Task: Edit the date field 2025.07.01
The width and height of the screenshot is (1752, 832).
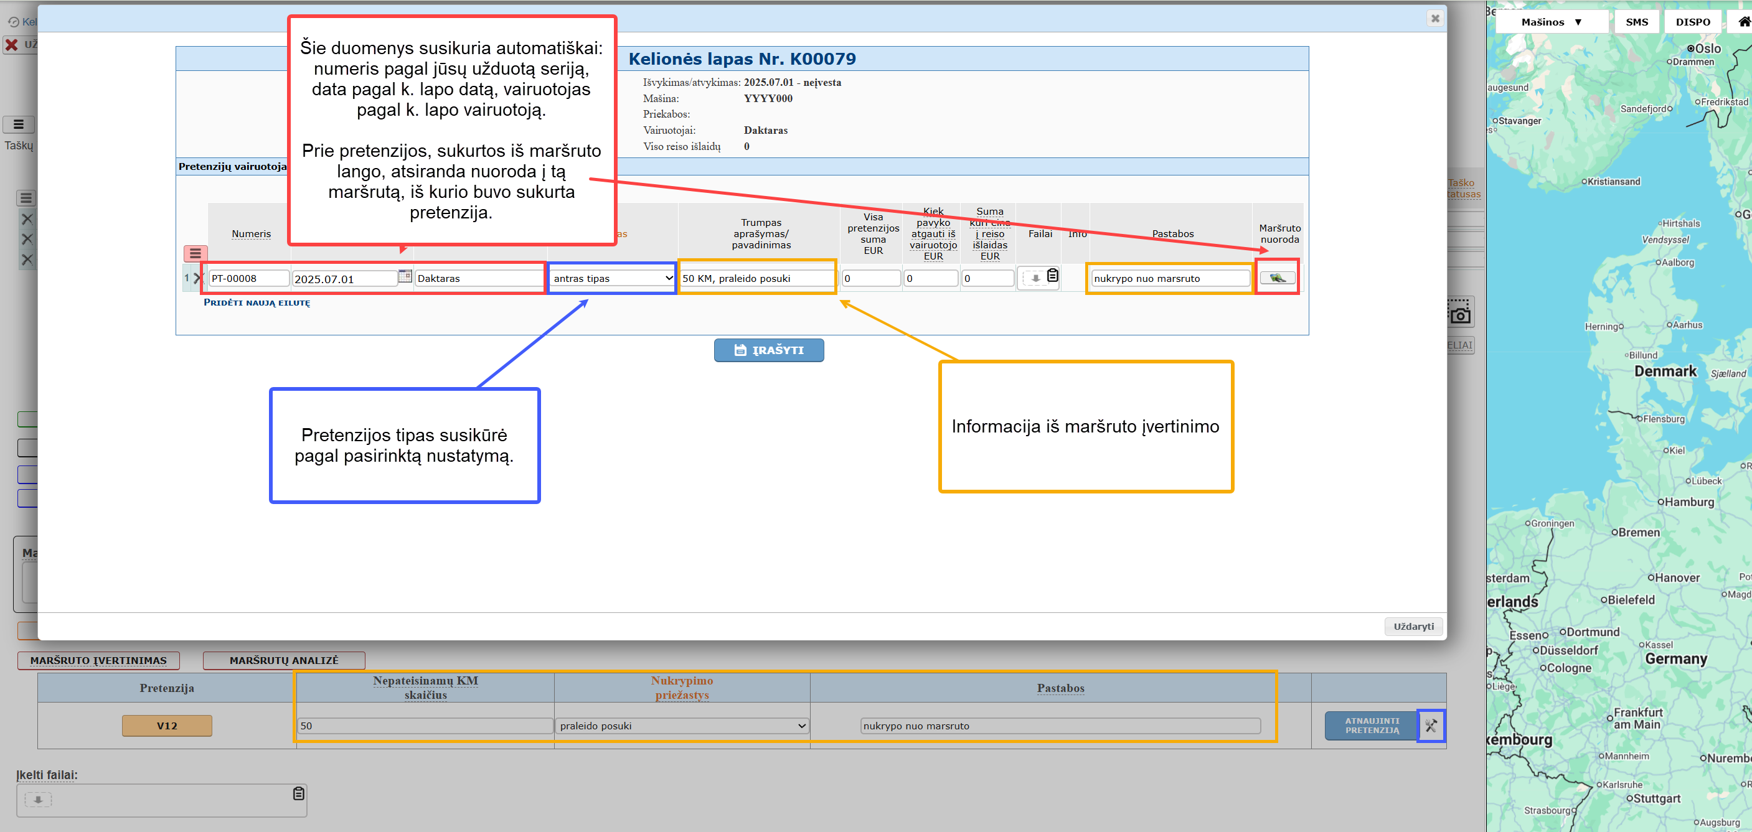Action: [x=345, y=279]
